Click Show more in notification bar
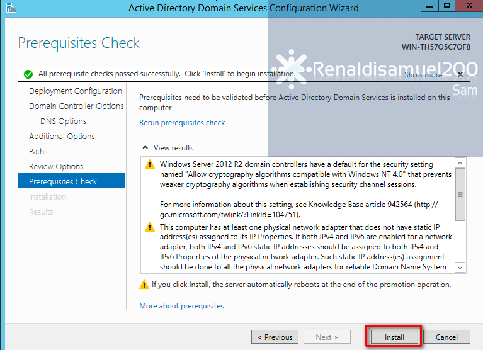 (423, 75)
